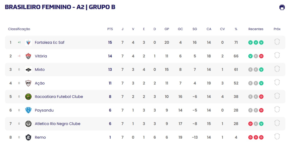
Task: Click the Recentes column header
Action: (x=256, y=29)
